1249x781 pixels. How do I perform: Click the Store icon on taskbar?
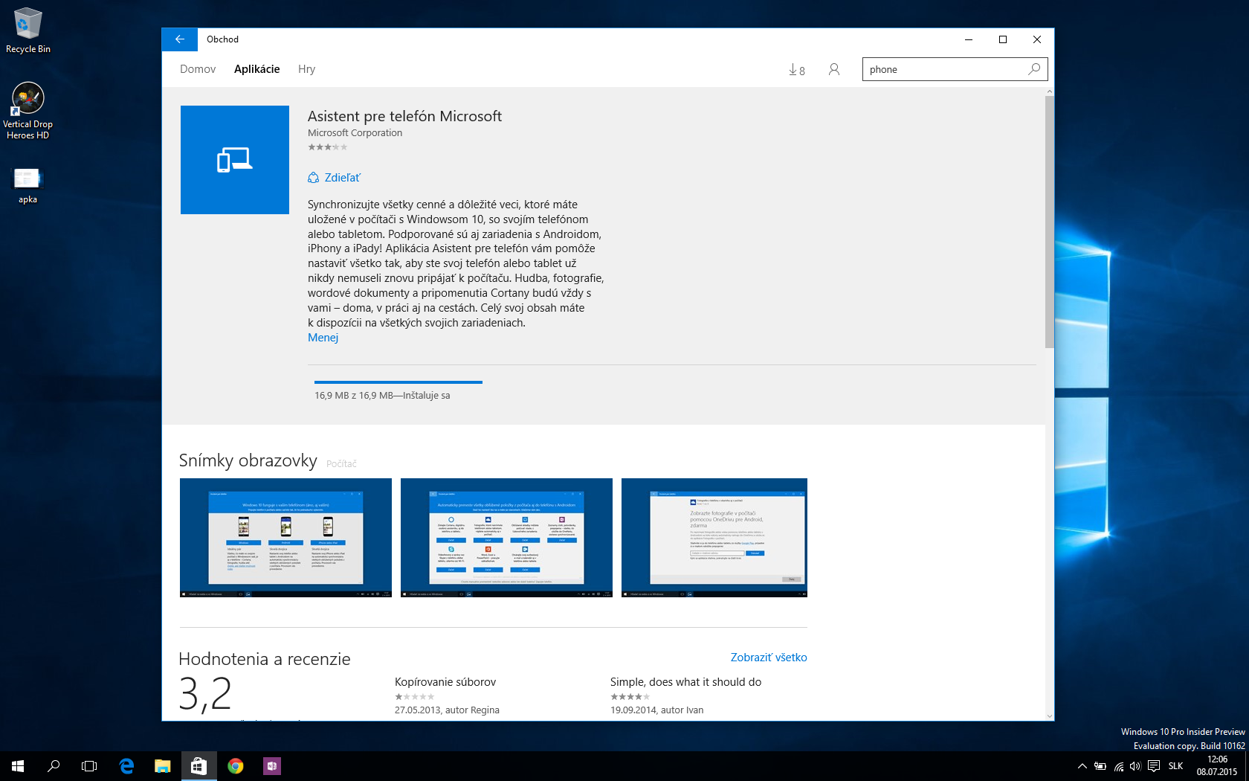[x=199, y=766]
